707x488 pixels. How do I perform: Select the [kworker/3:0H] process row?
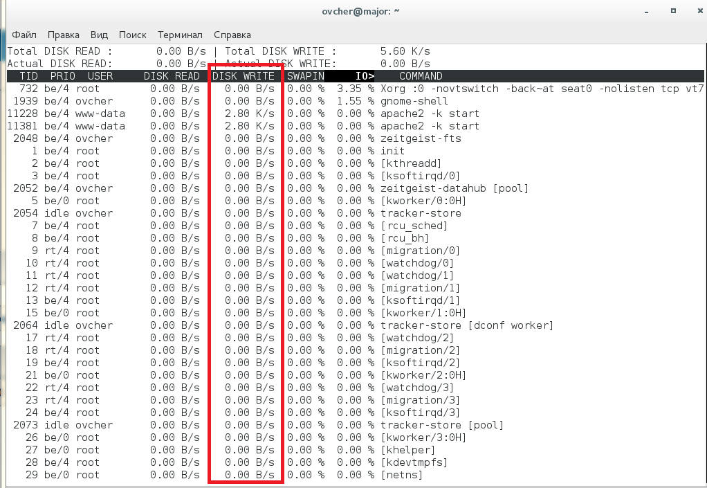[356, 438]
